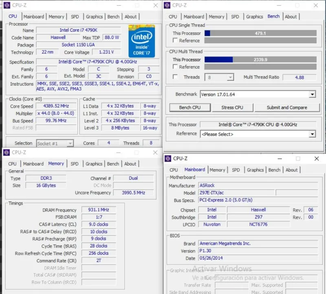
Task: Click the Core Speed value 4389.52 MHz
Action: tap(56, 106)
